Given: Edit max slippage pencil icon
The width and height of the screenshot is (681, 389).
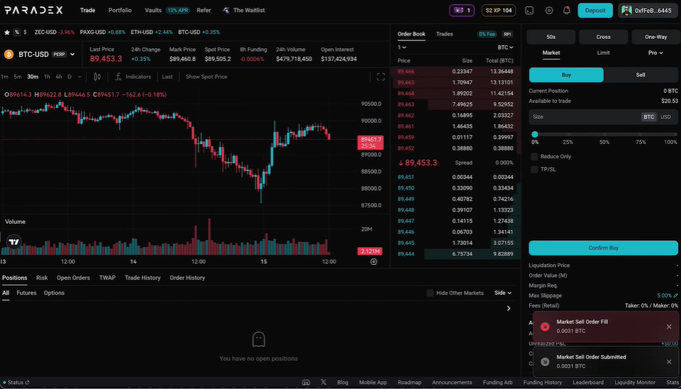Looking at the screenshot, I should coord(675,295).
